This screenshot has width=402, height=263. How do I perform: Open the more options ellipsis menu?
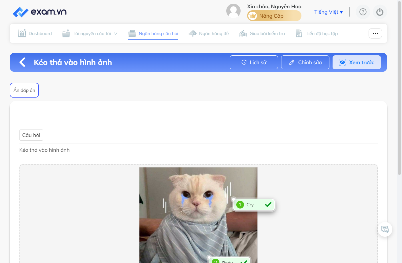375,33
